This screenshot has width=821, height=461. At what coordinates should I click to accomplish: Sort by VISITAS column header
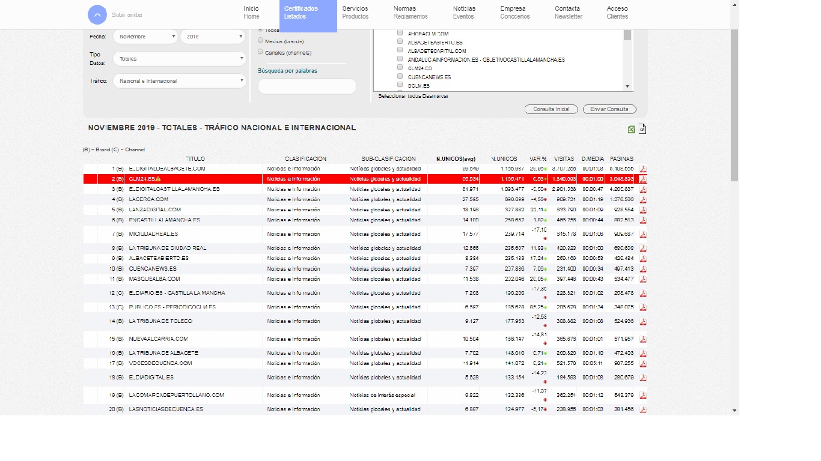(x=564, y=159)
